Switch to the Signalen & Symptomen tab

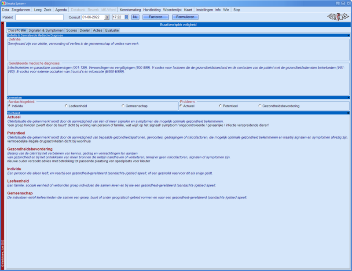(x=46, y=30)
